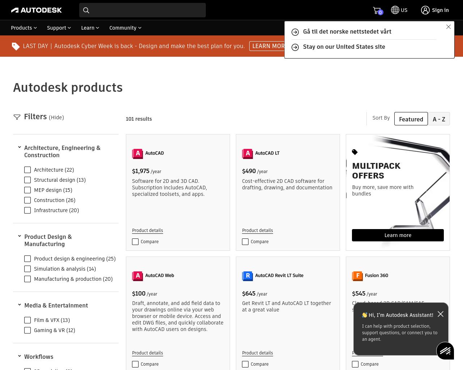Collapse the Media & Entertainment filter section
The image size is (463, 370).
pos(20,305)
